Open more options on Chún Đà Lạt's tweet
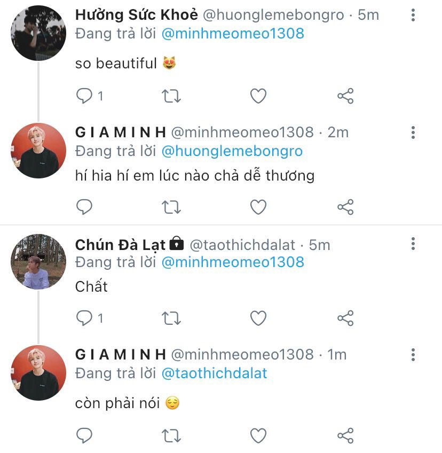442x453 pixels. coord(413,245)
